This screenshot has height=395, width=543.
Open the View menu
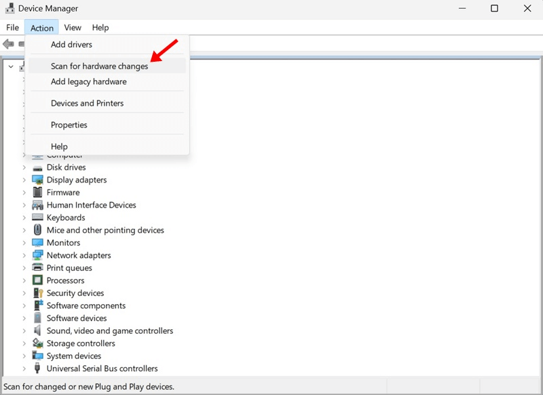73,28
